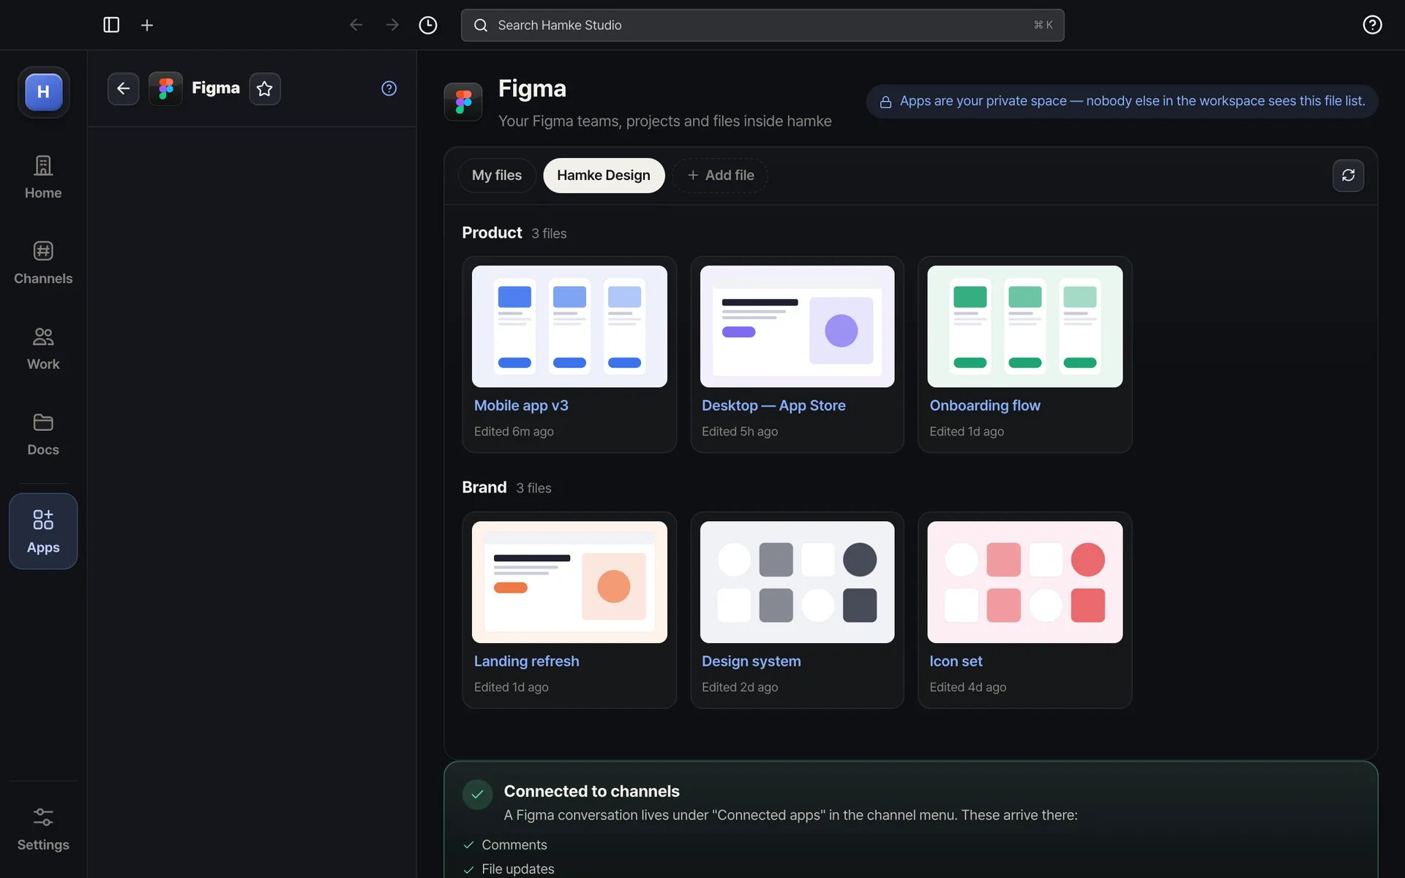
Task: Open the Onboarding flow thumbnail
Action: click(1024, 326)
